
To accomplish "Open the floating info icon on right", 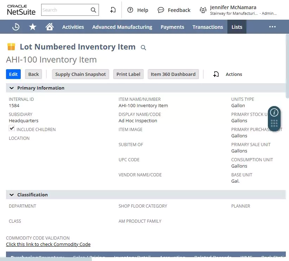I will (x=274, y=112).
